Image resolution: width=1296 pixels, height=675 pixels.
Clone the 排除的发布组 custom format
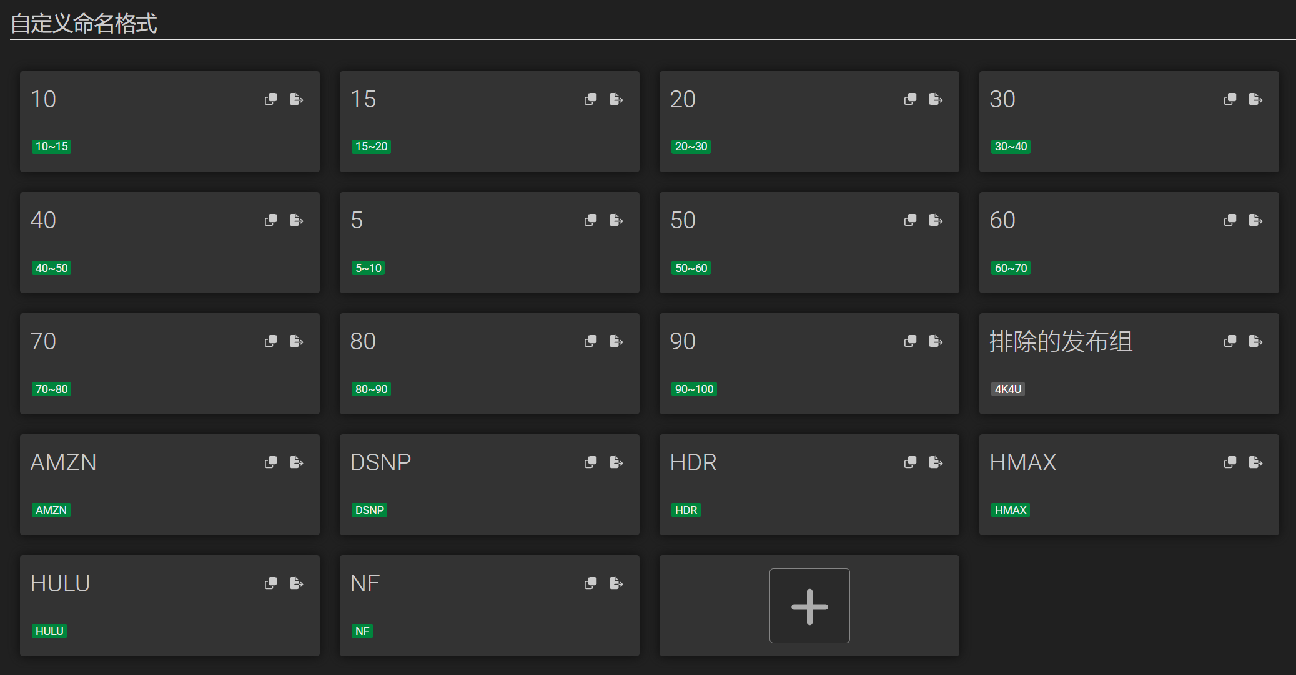click(x=1230, y=341)
